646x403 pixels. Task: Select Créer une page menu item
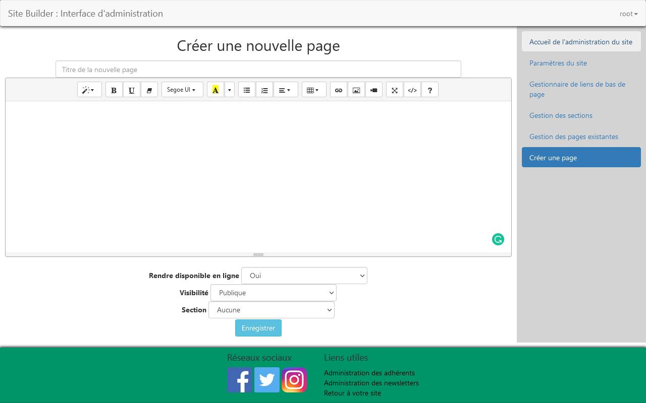[x=581, y=158]
